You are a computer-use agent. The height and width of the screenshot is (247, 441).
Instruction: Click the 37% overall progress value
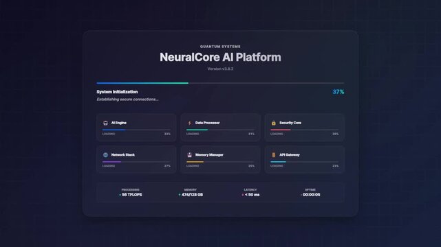coord(338,92)
